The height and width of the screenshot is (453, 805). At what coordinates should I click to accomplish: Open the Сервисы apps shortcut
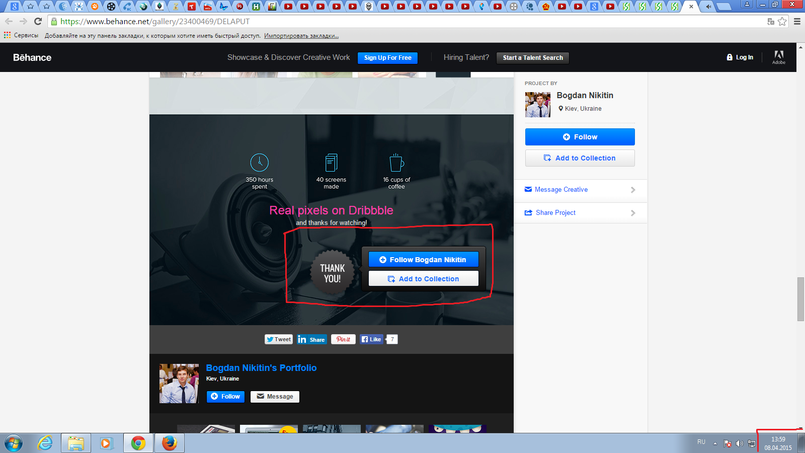[x=21, y=36]
